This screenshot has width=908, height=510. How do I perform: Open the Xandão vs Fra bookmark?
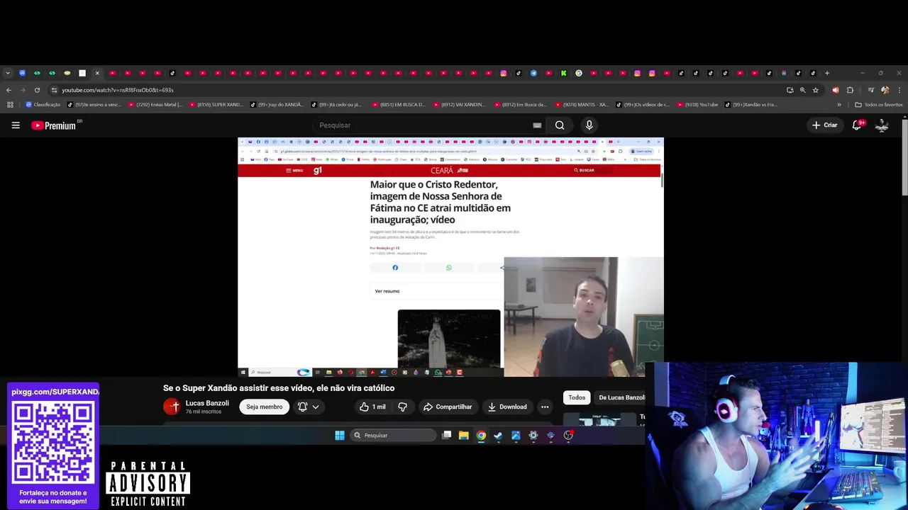pos(751,105)
